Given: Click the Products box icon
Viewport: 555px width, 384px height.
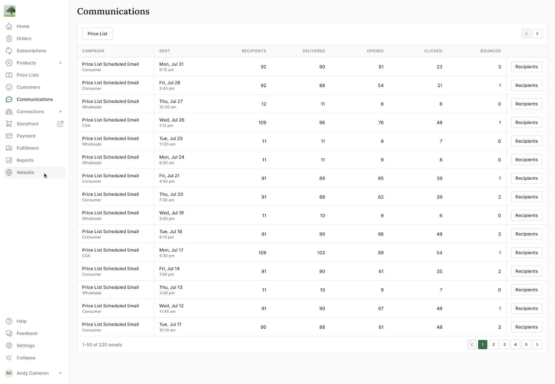Looking at the screenshot, I should pos(9,63).
